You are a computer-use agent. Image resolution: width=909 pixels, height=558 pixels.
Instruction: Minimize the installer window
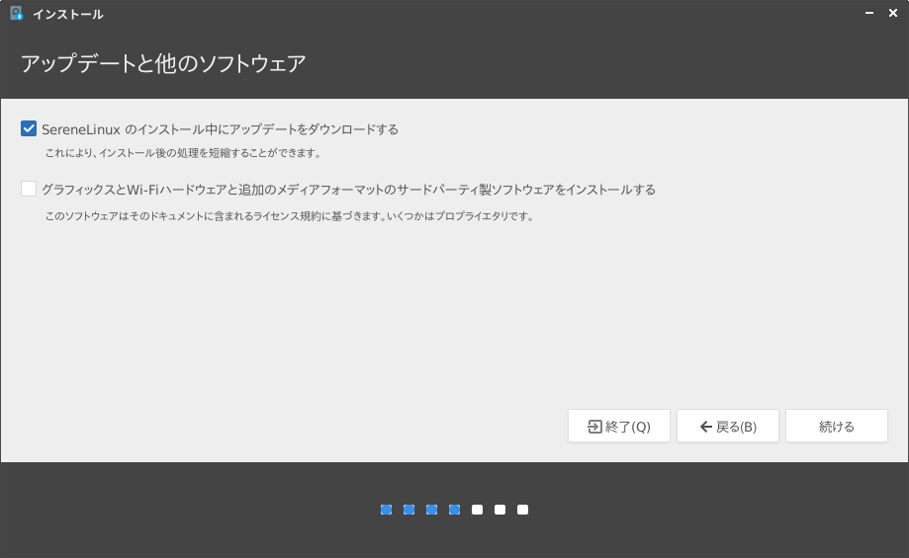(869, 13)
